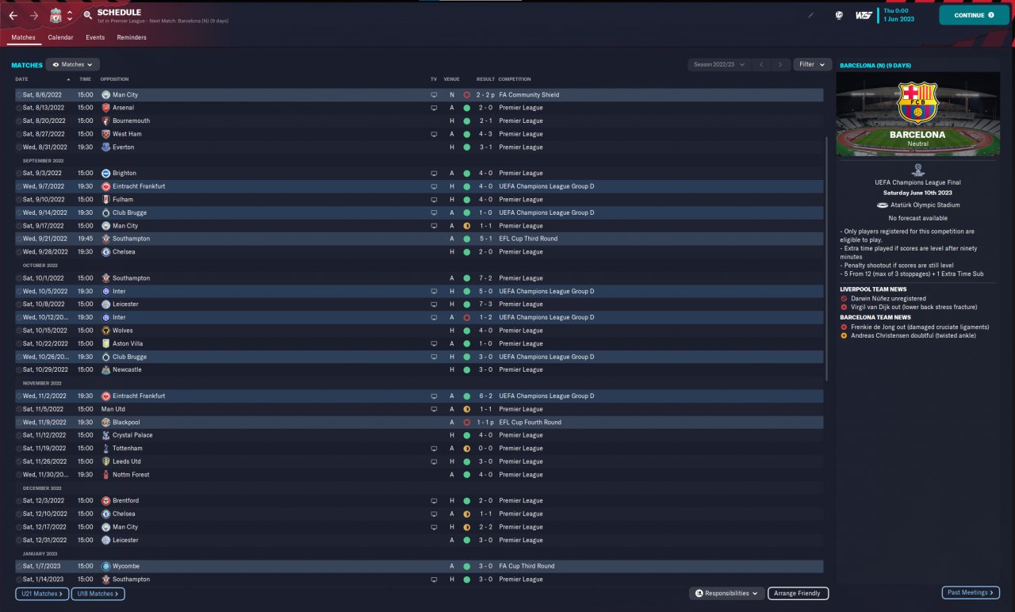Tick the selection circle for the 8/13/2022 Arsenal match

[x=18, y=108]
